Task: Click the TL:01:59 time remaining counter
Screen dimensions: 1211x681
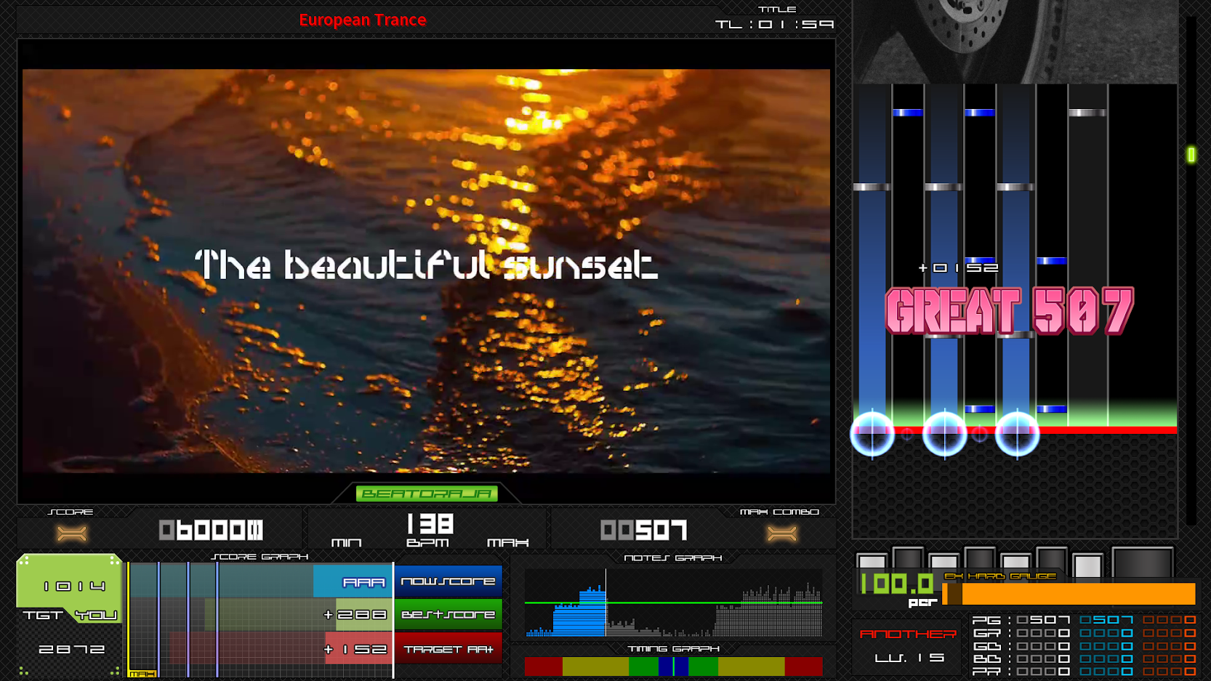Action: click(775, 24)
